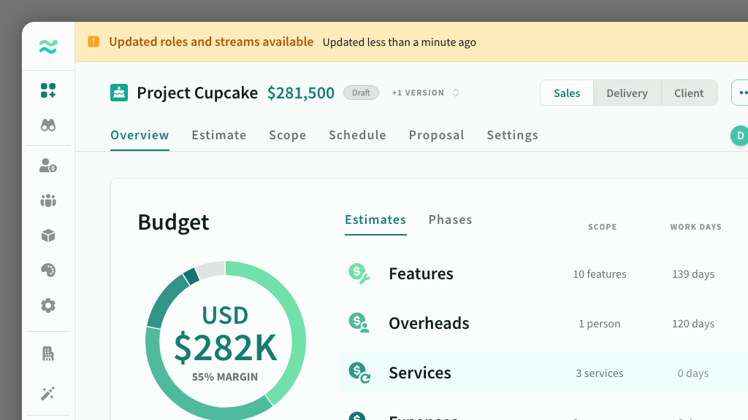Click the binoculars icon in sidebar
The height and width of the screenshot is (420, 748).
point(48,125)
